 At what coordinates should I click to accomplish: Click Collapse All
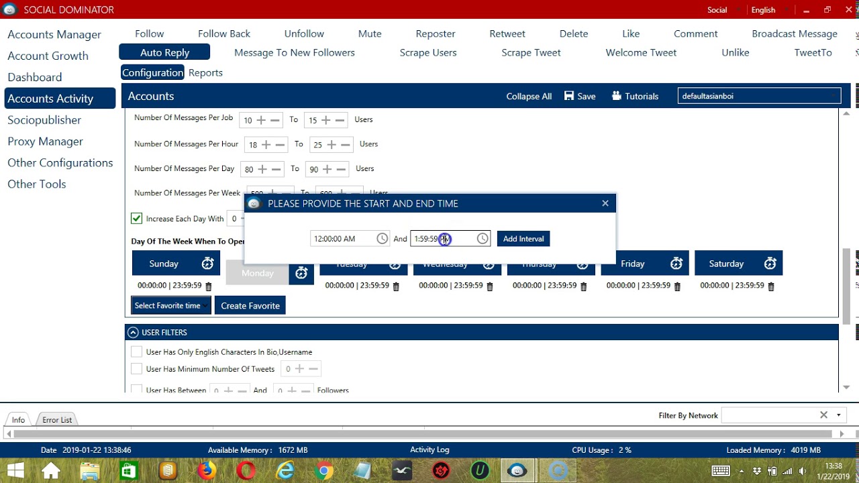(529, 96)
